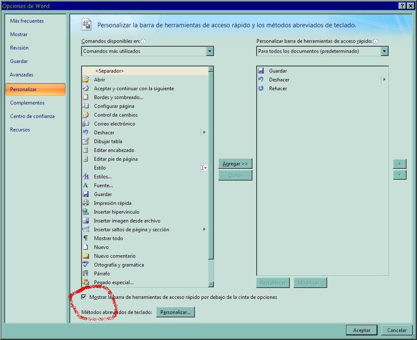The width and height of the screenshot is (417, 340).
Task: Uncheck show toolbar below ribbon checkbox
Action: click(x=84, y=297)
